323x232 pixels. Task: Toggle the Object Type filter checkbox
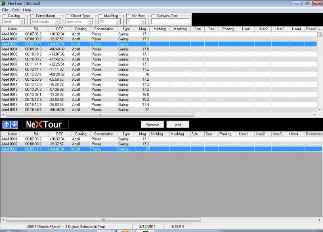pos(67,16)
